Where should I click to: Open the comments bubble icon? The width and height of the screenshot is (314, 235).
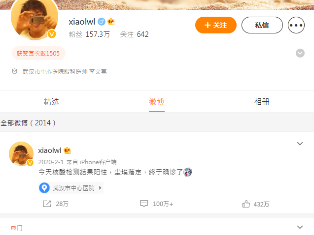pyautogui.click(x=144, y=204)
